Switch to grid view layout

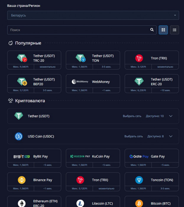point(163,30)
